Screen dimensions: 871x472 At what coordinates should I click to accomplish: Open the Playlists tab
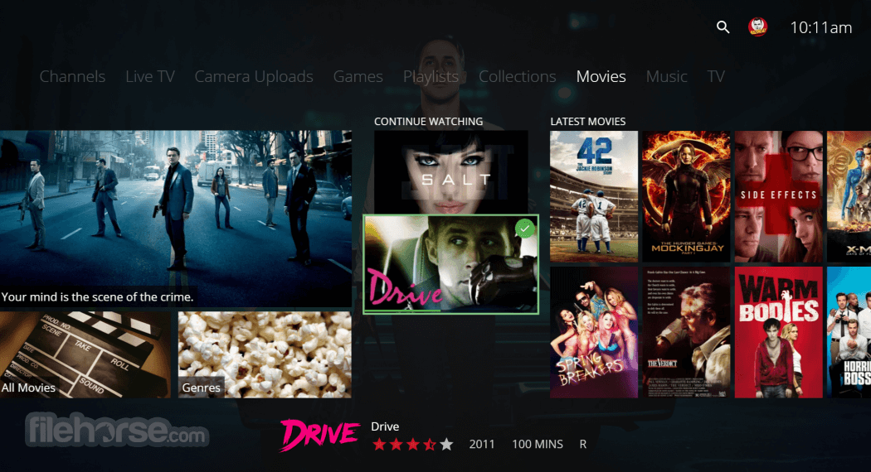click(x=431, y=76)
